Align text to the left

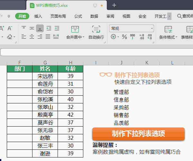coord(23,37)
